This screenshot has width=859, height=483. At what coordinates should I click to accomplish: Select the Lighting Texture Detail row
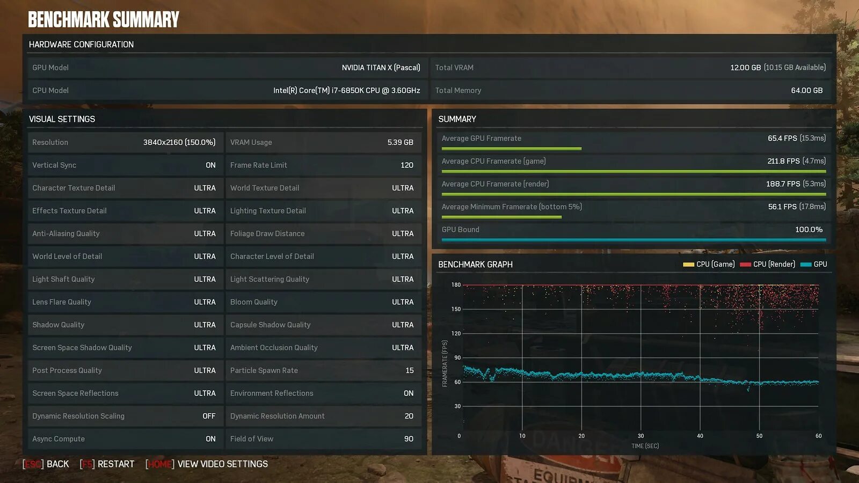click(323, 211)
